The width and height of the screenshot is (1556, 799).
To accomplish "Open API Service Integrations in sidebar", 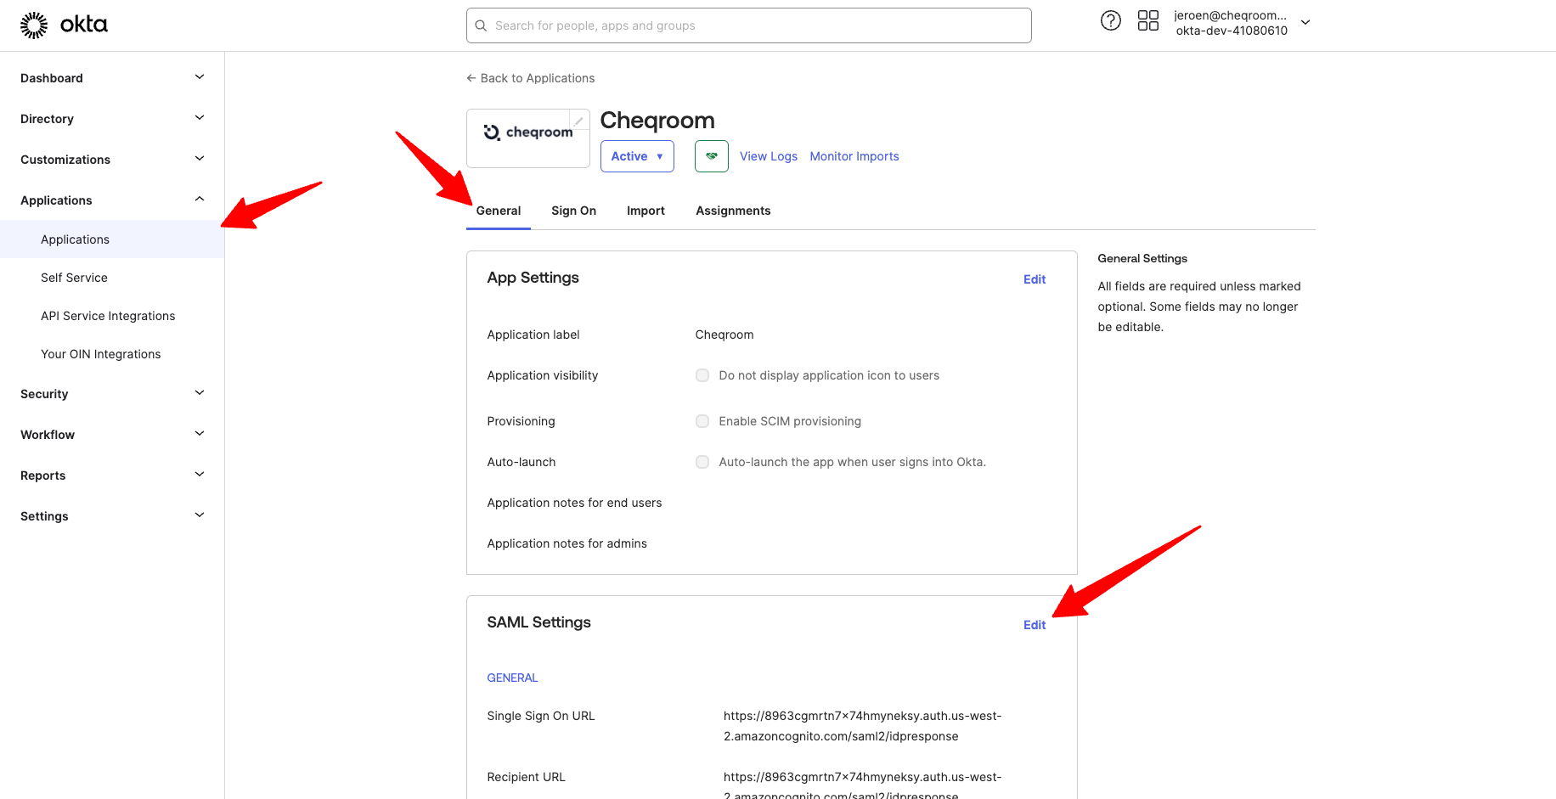I will pyautogui.click(x=108, y=316).
